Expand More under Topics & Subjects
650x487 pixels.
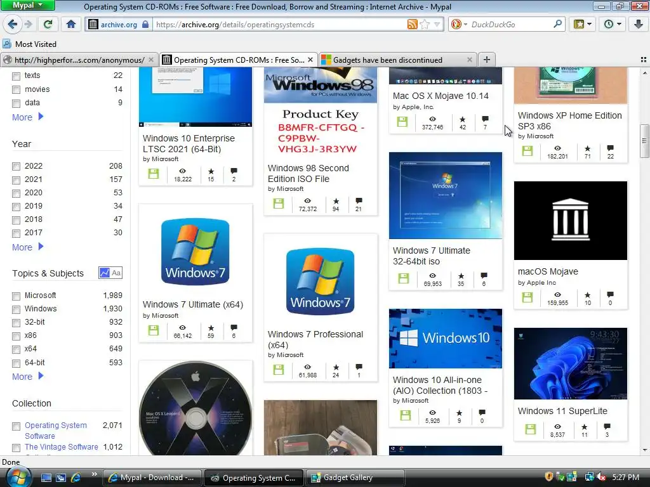click(x=28, y=377)
